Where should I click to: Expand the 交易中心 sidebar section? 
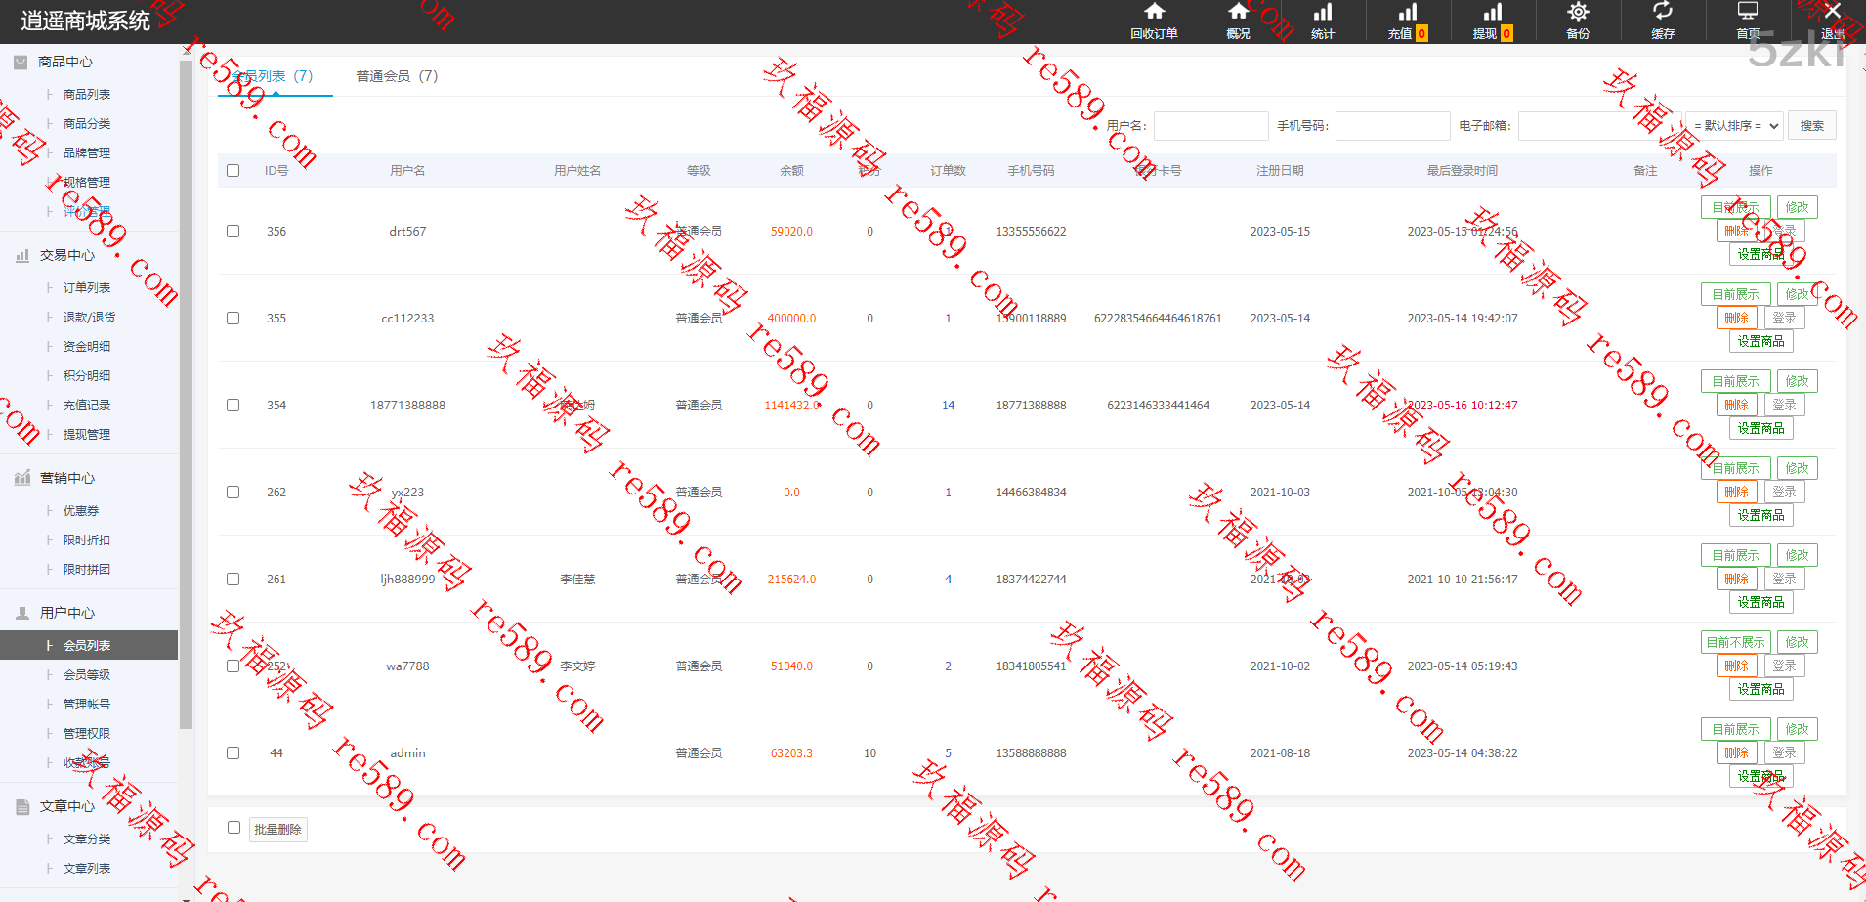tap(67, 255)
